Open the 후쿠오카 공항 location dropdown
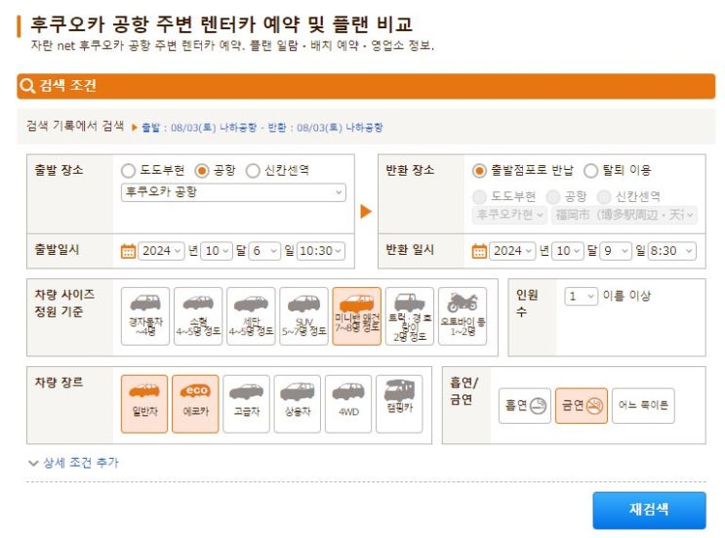Viewport: 725px width, 538px height. pos(233,192)
